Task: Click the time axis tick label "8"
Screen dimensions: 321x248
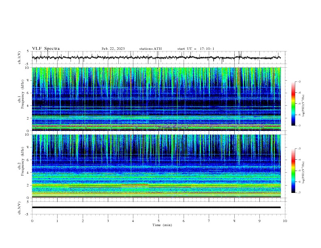Action: 234,221
